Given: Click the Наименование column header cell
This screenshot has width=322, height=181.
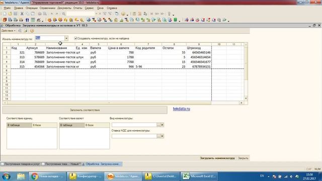Looking at the screenshot, I should tap(60, 48).
